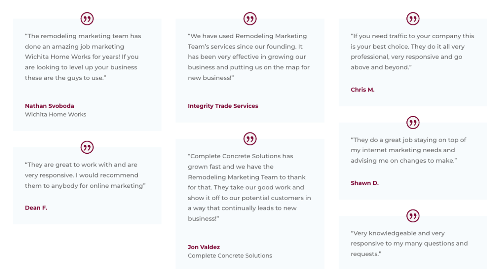Screen dimensions: 492x269
Task: Click the Complete Concrete Solutions company label
Action: pos(230,255)
